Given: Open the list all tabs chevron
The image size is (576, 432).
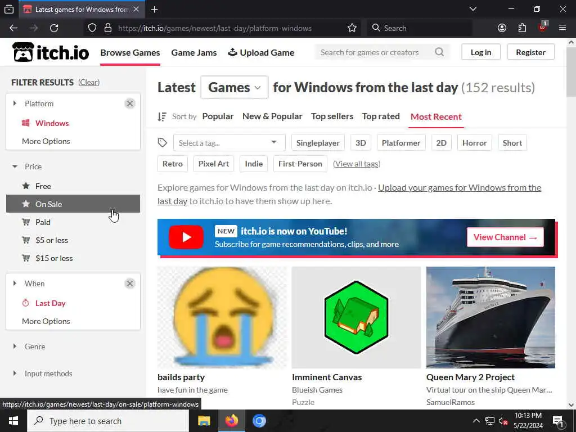Looking at the screenshot, I should coord(472,9).
